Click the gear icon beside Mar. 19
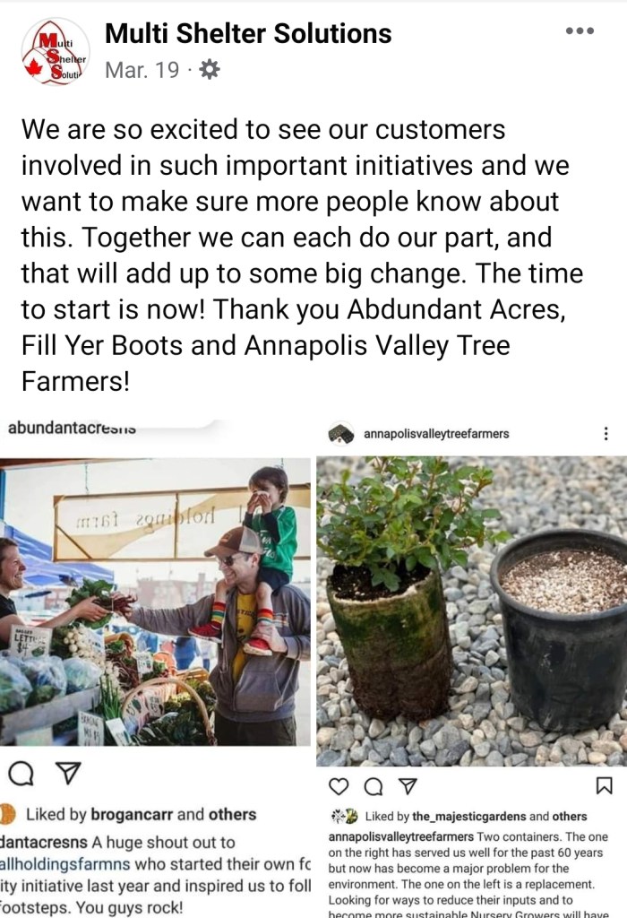 coord(209,70)
